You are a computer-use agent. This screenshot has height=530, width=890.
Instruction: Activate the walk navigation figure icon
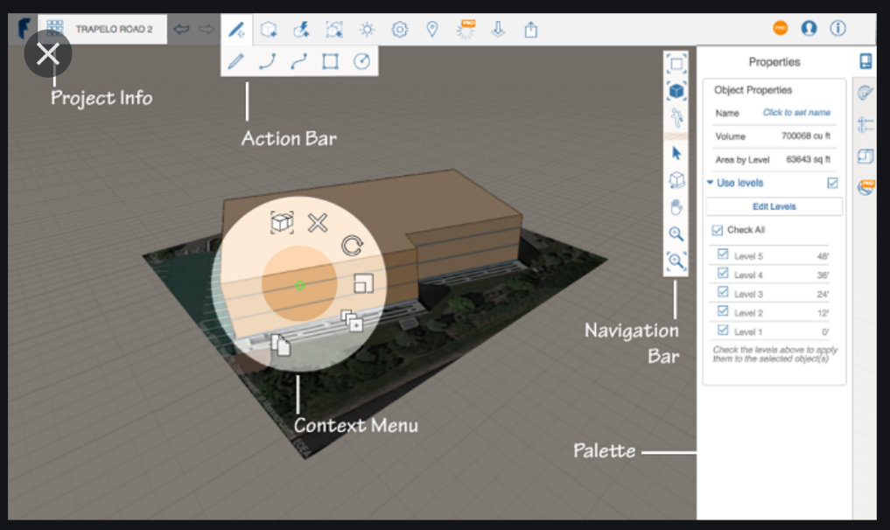(x=676, y=118)
